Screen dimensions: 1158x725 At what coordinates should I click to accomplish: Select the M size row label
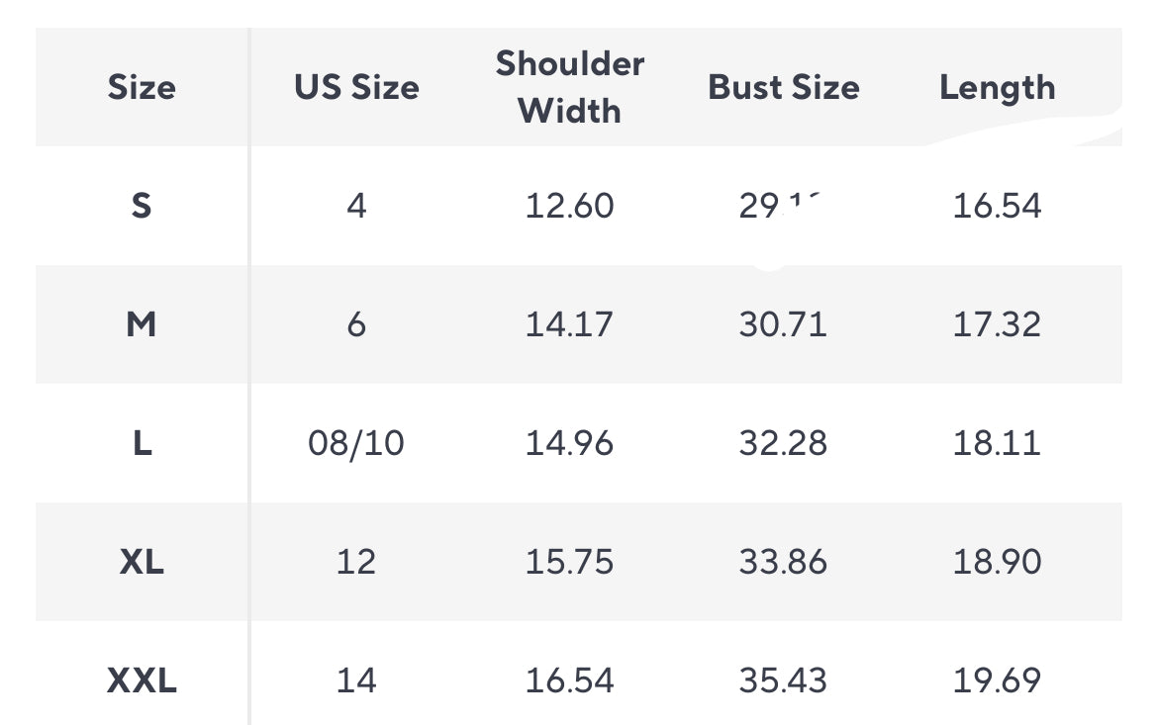(142, 324)
